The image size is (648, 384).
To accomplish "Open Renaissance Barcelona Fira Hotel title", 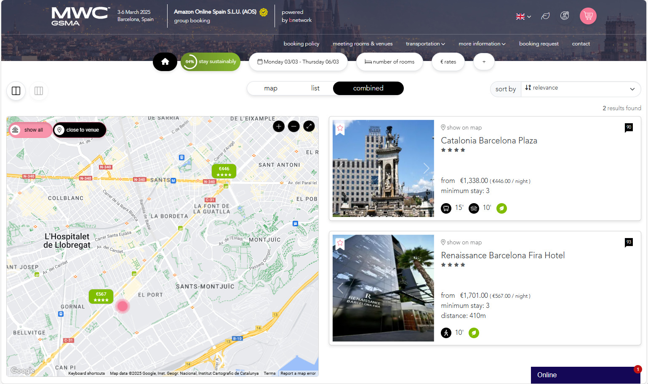I will point(503,255).
